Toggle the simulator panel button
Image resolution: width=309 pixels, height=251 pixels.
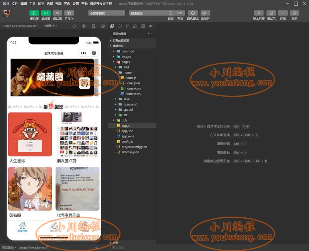(x=34, y=13)
